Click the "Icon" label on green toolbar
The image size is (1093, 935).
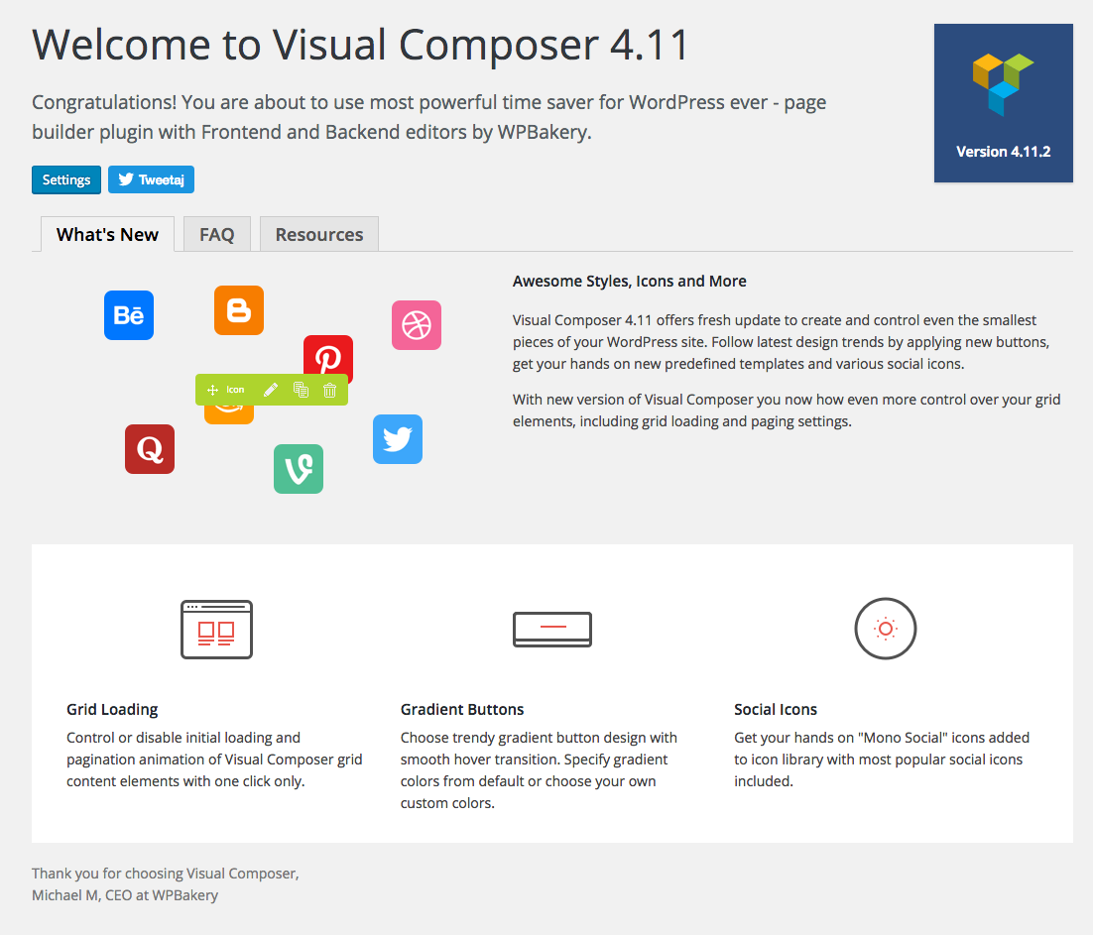(236, 391)
